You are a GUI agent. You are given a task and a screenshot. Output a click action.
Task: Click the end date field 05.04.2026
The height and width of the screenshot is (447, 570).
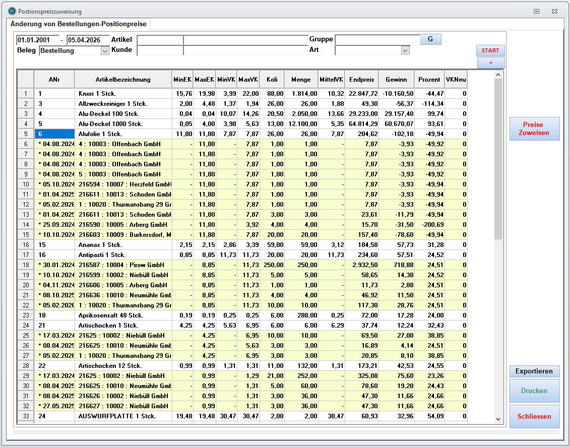coord(88,40)
